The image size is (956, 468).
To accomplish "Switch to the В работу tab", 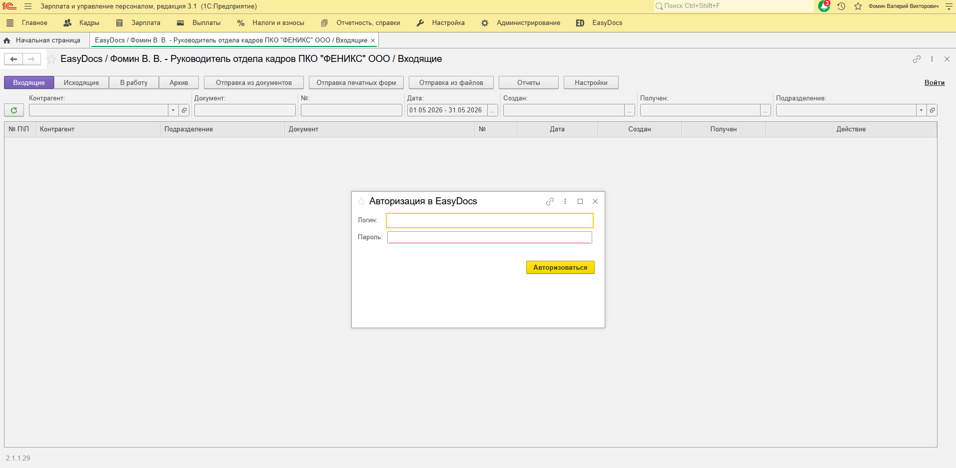I will tap(134, 83).
